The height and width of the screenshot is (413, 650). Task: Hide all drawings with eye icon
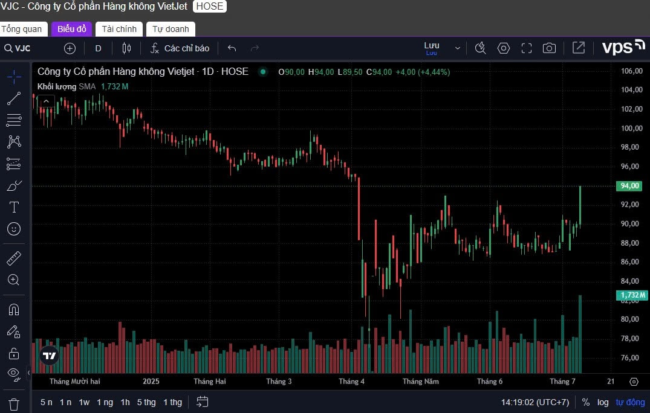[x=13, y=374]
